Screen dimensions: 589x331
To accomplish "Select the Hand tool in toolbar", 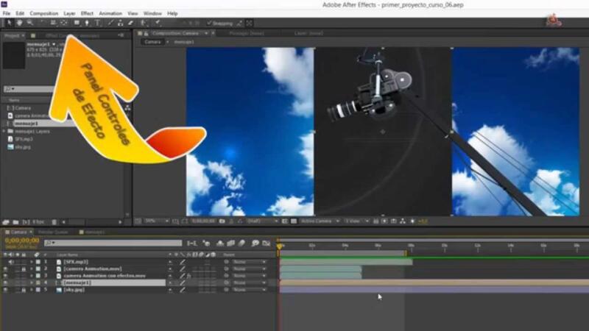I will tap(19, 23).
